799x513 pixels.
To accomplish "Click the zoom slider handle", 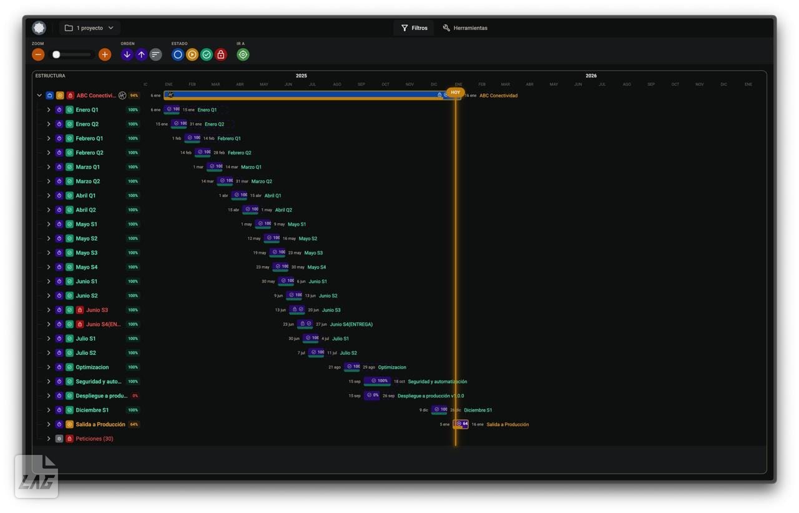I will 56,54.
